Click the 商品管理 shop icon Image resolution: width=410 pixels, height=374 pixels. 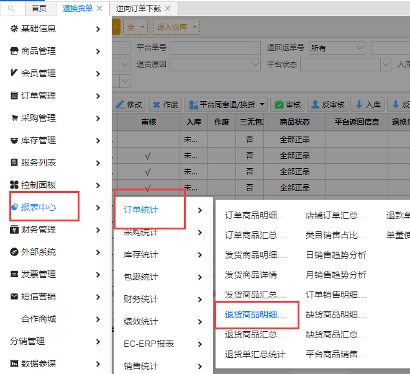click(14, 51)
